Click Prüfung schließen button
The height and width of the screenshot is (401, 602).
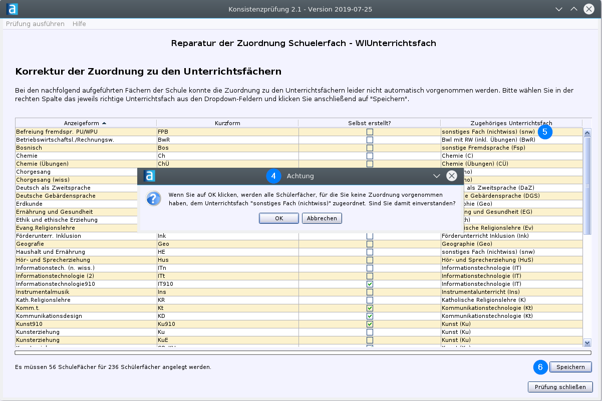(560, 387)
